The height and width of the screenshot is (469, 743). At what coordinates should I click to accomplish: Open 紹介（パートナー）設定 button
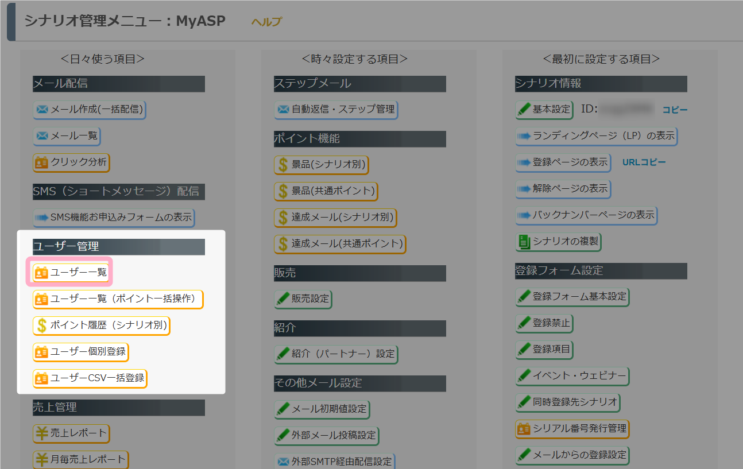[x=336, y=354]
